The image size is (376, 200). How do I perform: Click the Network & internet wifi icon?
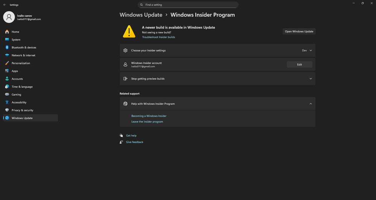(7, 55)
